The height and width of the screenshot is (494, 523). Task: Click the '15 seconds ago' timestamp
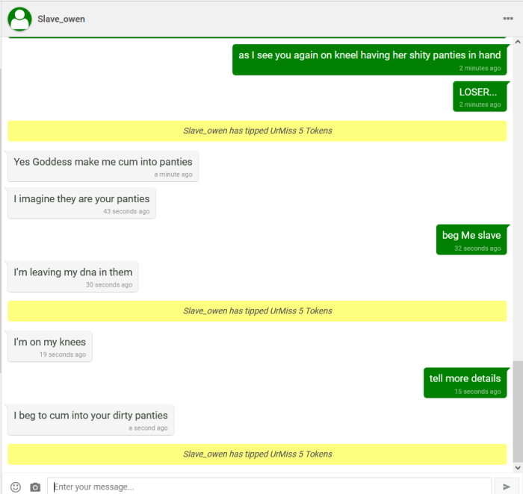[477, 391]
